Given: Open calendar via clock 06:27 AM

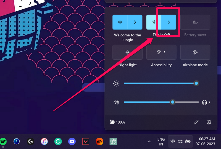Looking at the screenshot, I should click(x=205, y=141).
